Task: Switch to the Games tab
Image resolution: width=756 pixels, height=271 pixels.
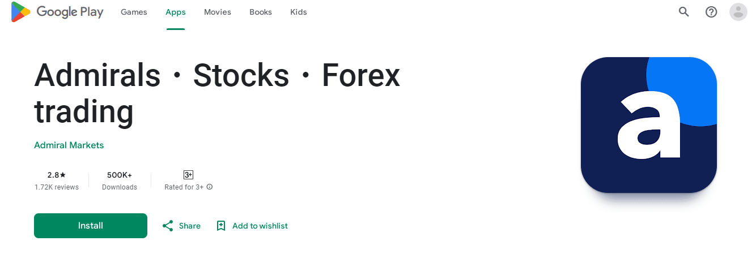Action: (x=134, y=12)
